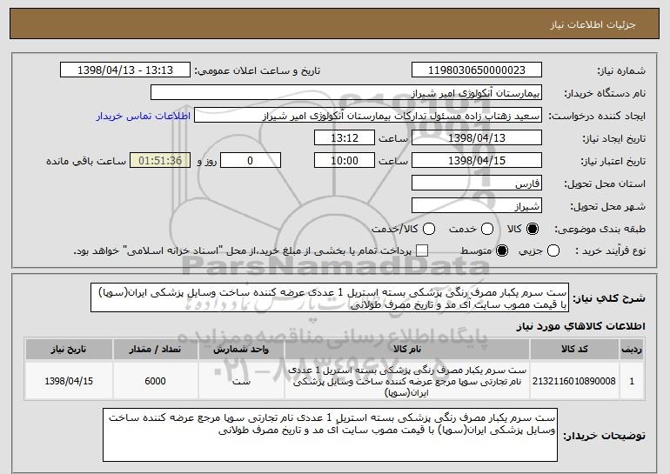Click the شماره نیاز field 1198030650000023
This screenshot has width=670, height=474.
[477, 70]
